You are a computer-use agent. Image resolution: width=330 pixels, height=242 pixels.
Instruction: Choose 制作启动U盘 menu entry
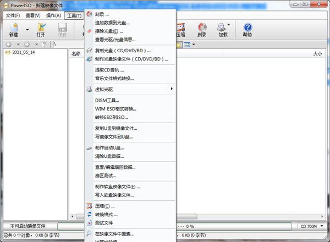130,147
